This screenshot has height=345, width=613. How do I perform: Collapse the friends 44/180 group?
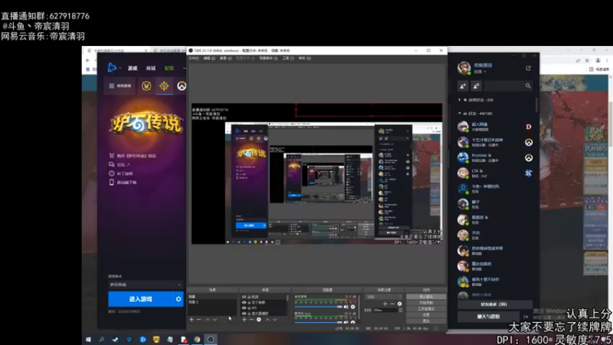click(x=459, y=113)
